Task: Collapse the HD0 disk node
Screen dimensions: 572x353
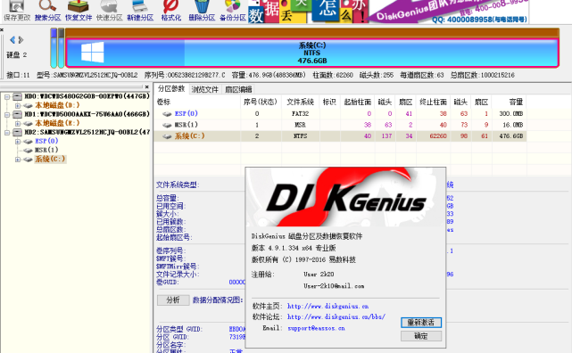Action: [7, 97]
